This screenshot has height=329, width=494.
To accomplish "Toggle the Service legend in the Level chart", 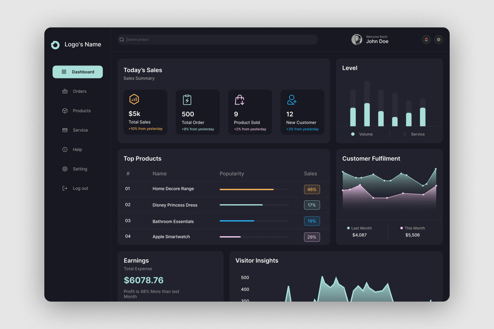I will click(x=413, y=134).
